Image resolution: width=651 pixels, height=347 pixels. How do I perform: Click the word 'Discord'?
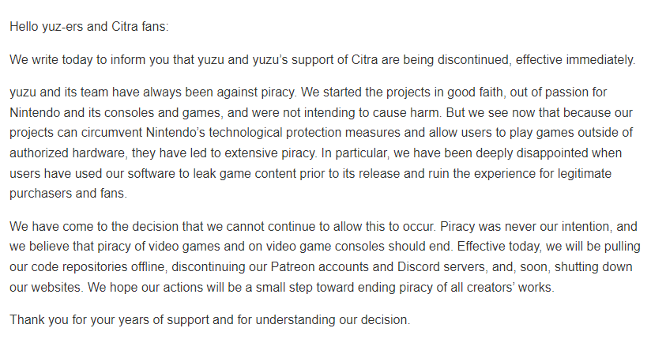pos(419,267)
